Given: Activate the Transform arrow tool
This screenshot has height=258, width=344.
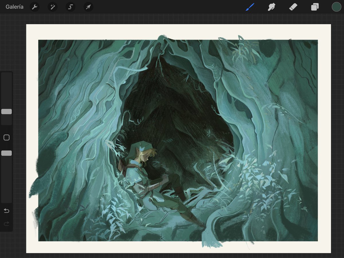Looking at the screenshot, I should click(x=88, y=7).
